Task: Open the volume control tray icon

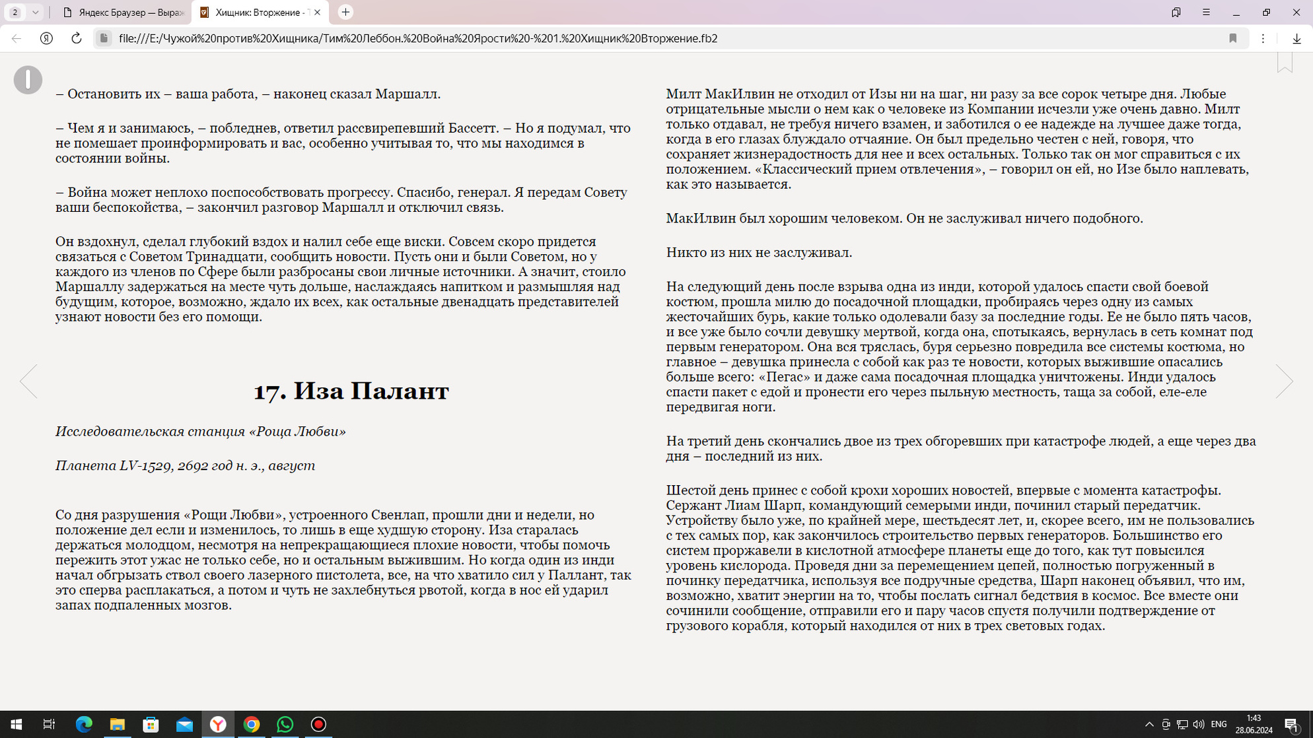Action: 1198,724
